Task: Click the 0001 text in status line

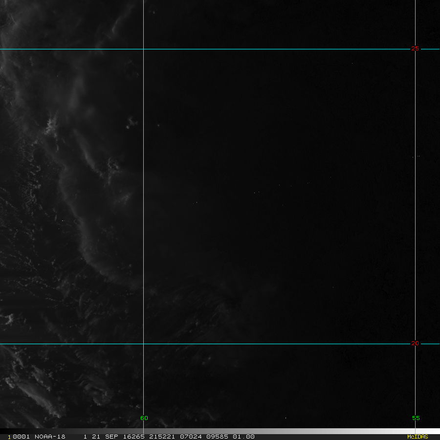Action: click(21, 437)
